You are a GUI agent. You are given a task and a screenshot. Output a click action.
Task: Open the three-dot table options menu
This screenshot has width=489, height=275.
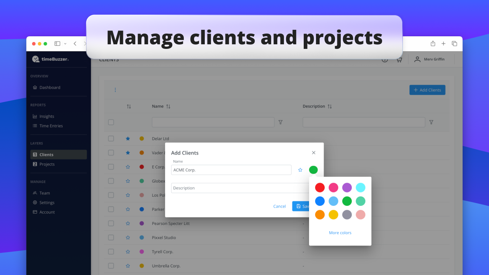pyautogui.click(x=115, y=90)
